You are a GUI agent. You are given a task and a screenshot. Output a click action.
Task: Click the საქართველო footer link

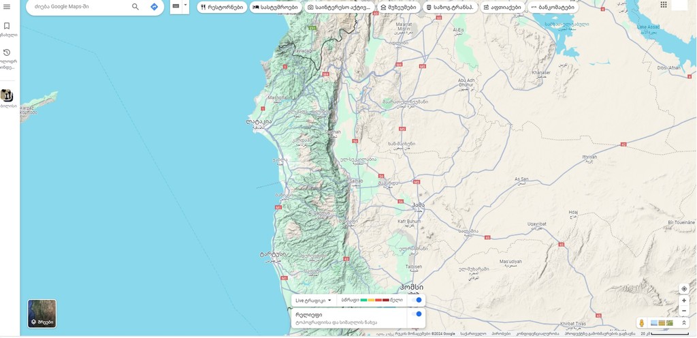(x=473, y=333)
